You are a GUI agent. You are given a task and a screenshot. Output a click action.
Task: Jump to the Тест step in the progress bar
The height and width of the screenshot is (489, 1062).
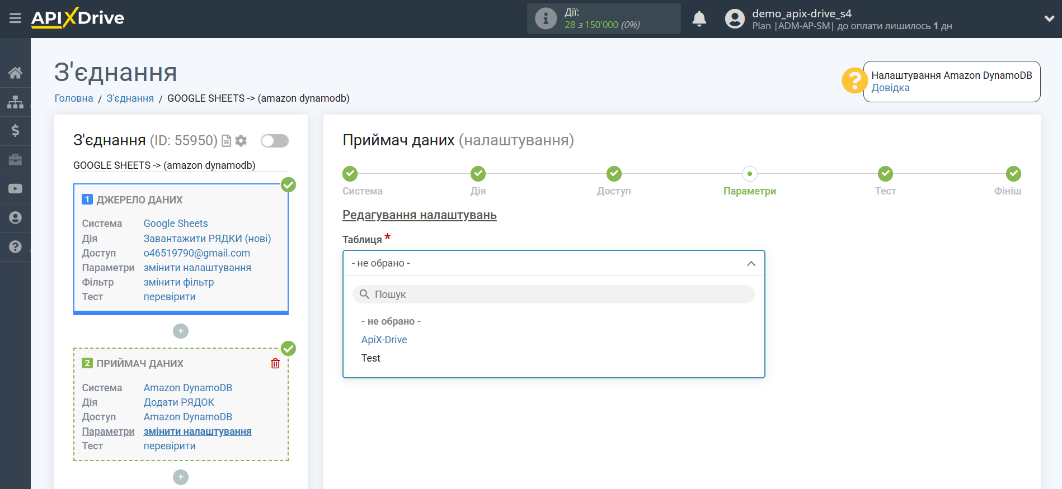(x=885, y=174)
